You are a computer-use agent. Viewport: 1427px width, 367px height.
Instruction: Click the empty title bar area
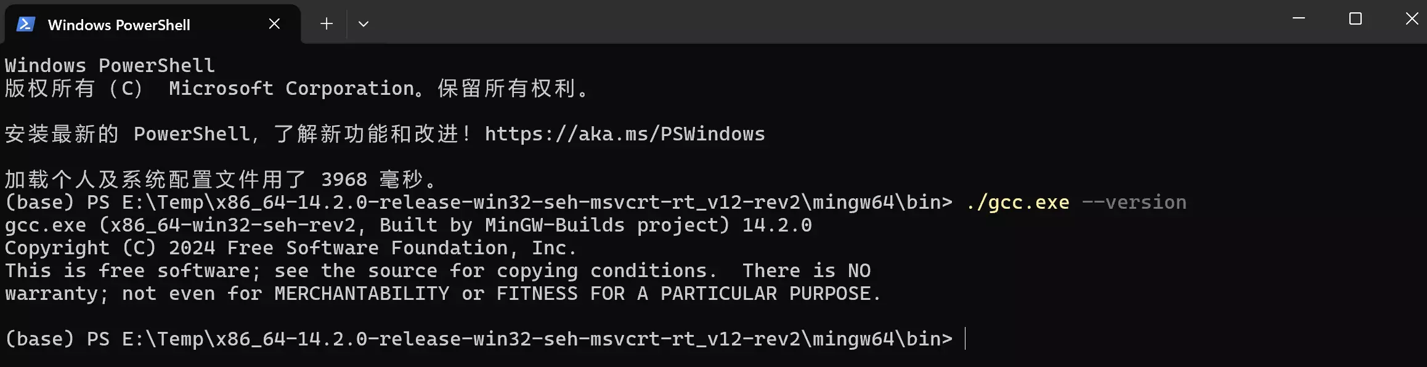[x=801, y=22]
